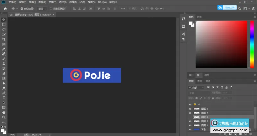Screen dimensions: 257x136
Task: Show hidden layer 图层 3 visibility box
Action: [x=190, y=117]
